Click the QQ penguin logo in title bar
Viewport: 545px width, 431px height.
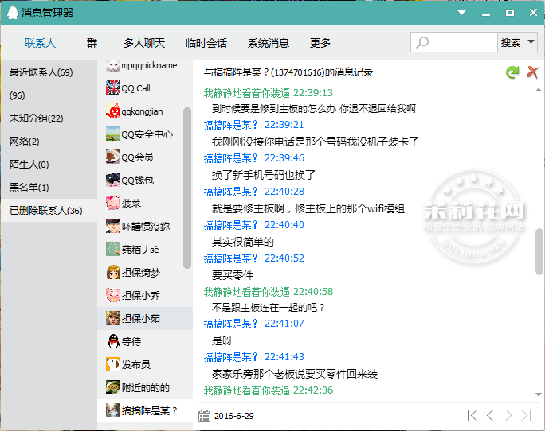coord(13,13)
